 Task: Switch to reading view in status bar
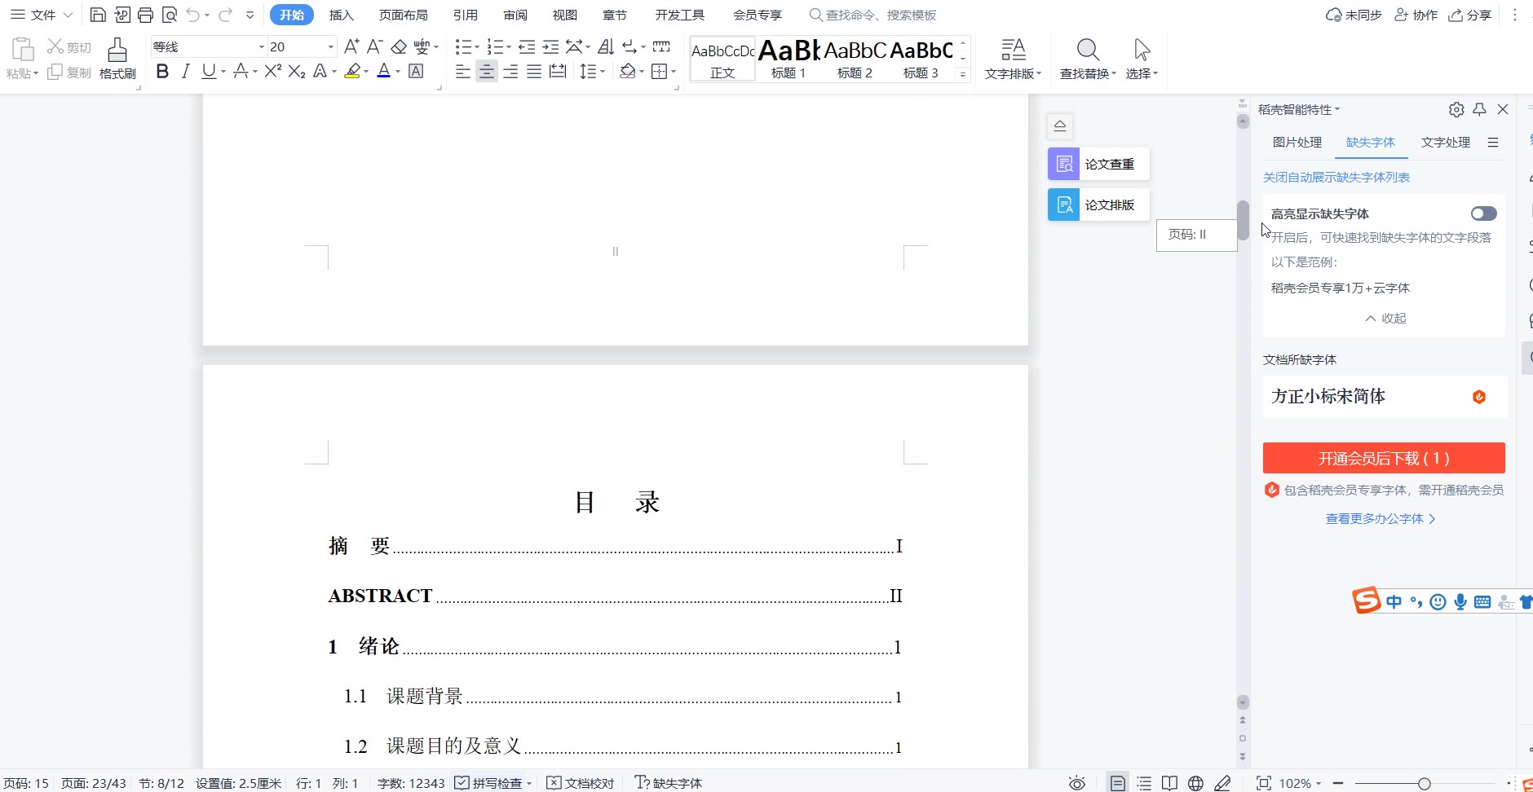tap(1169, 783)
